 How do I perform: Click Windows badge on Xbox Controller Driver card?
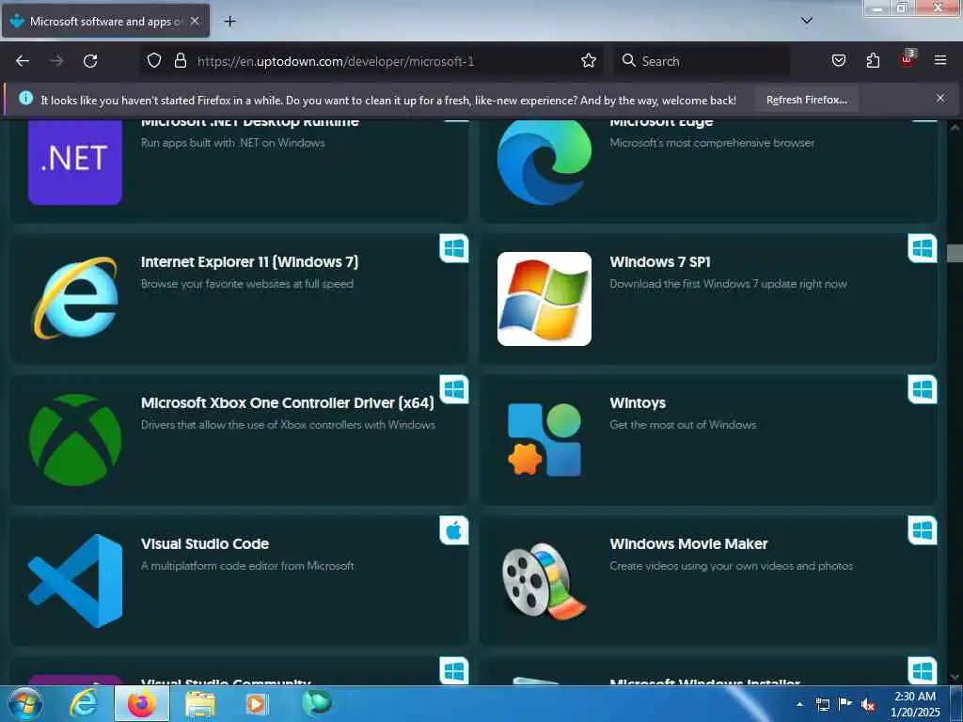pyautogui.click(x=454, y=389)
